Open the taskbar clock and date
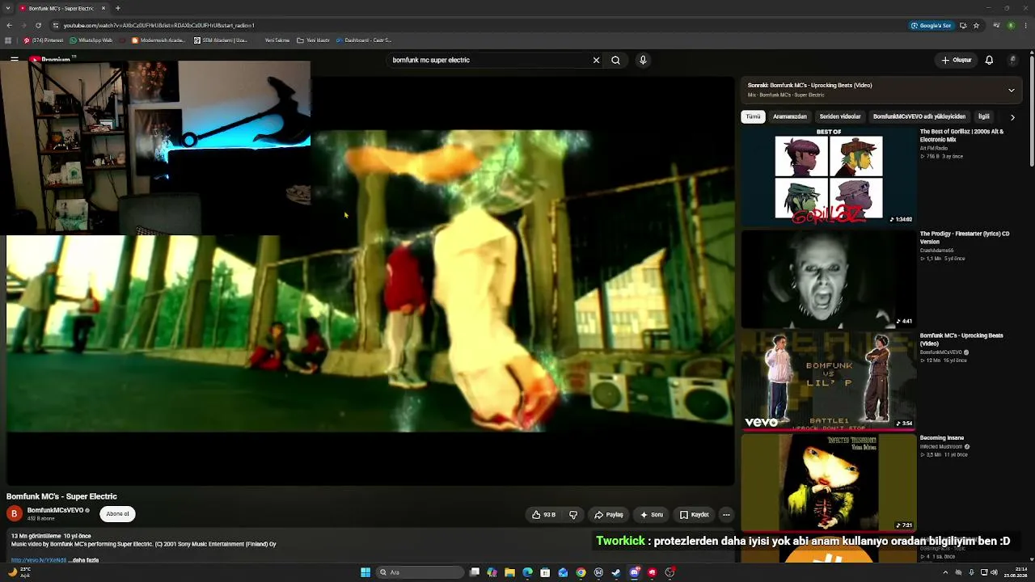The width and height of the screenshot is (1035, 582). [x=1017, y=572]
